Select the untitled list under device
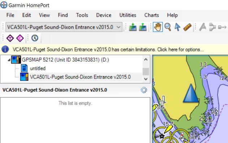Image resolution: width=228 pixels, height=143 pixels. point(38,68)
